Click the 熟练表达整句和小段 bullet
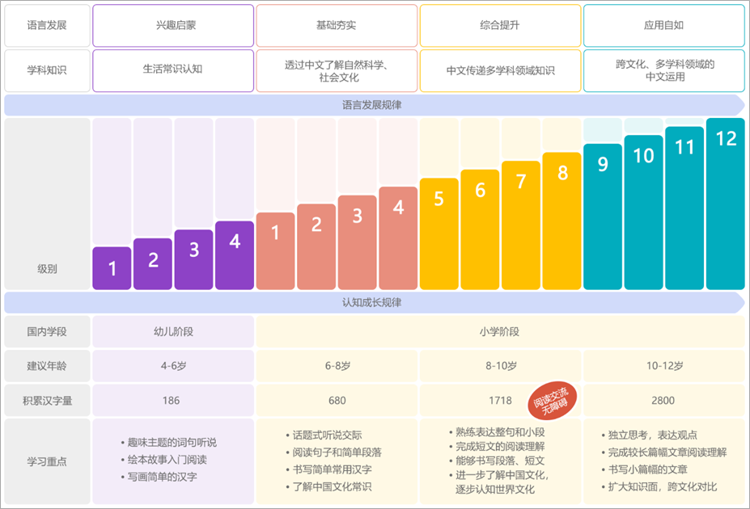The width and height of the screenshot is (750, 509). [497, 432]
